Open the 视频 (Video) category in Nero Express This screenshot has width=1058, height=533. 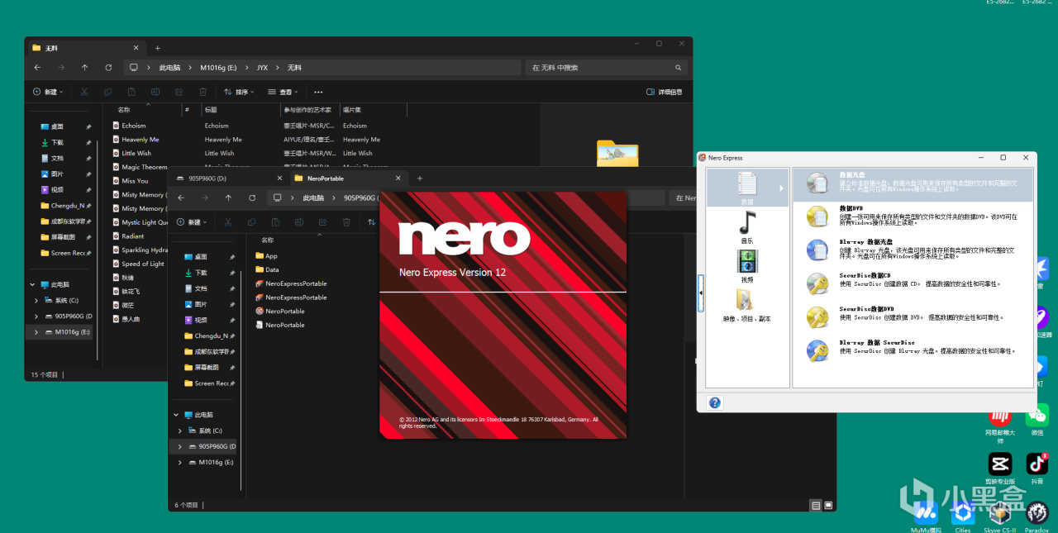click(747, 264)
